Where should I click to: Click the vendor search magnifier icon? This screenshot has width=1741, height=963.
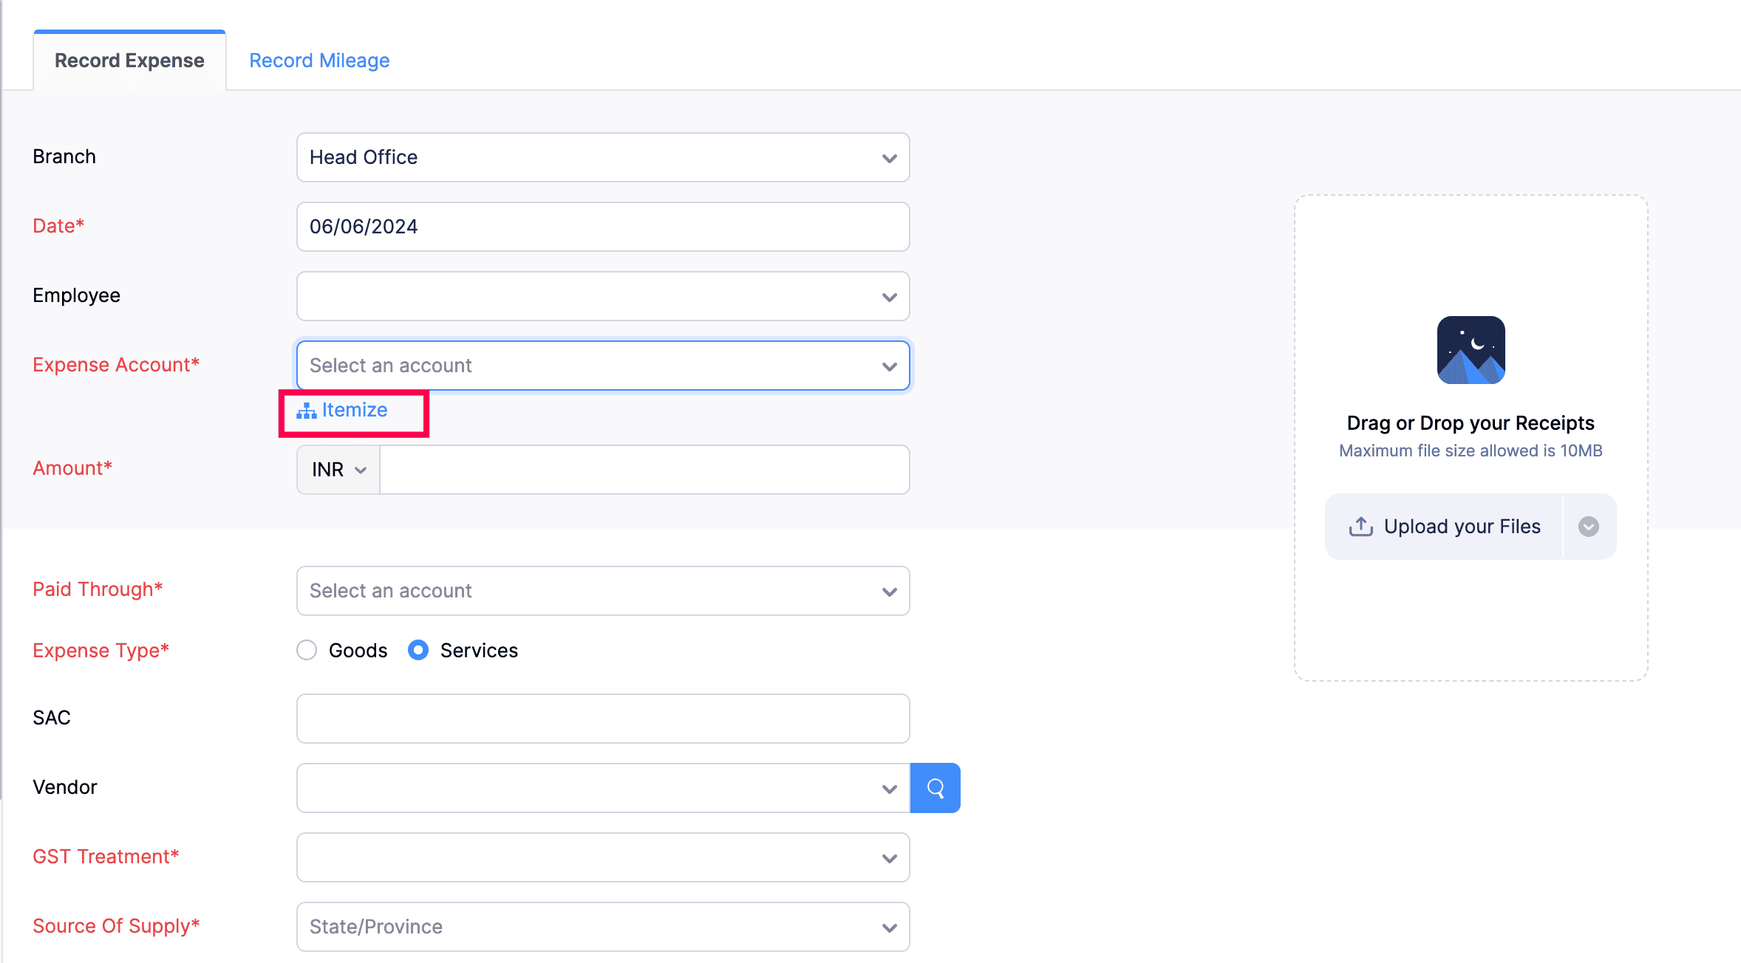935,788
